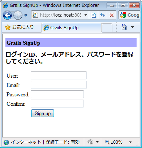Minimize the Internet Explorer window
This screenshot has height=148, width=142.
point(112,5)
